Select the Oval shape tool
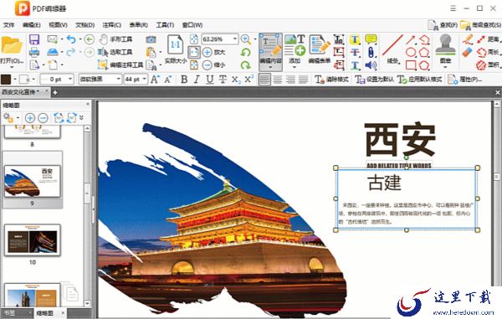This screenshot has width=502, height=319. [x=411, y=52]
